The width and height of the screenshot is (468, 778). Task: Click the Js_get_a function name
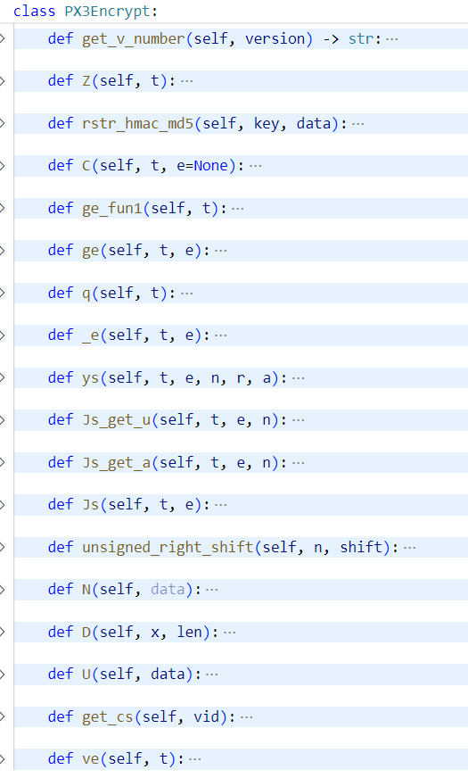[117, 462]
